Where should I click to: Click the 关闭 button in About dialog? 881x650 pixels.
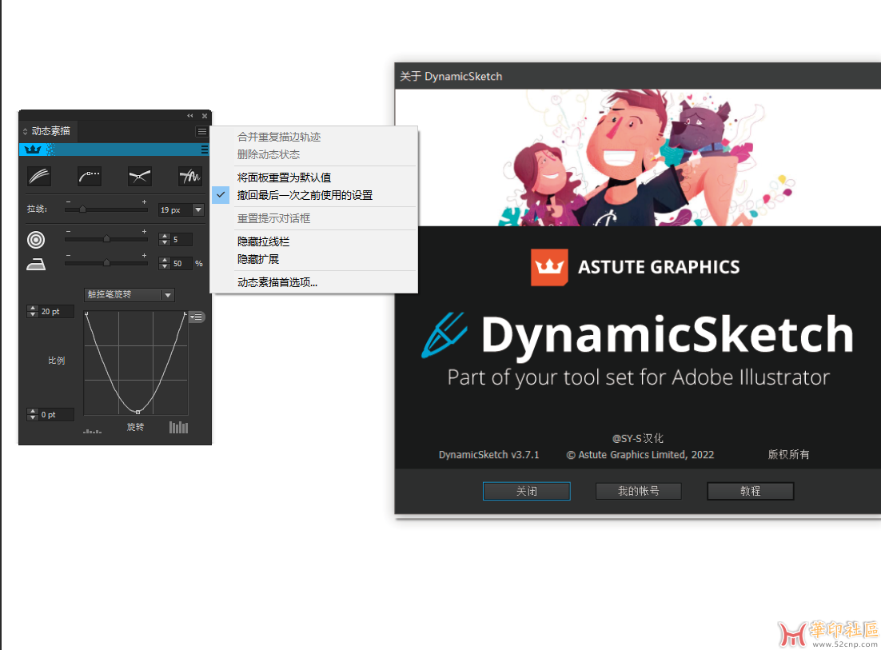pos(527,491)
